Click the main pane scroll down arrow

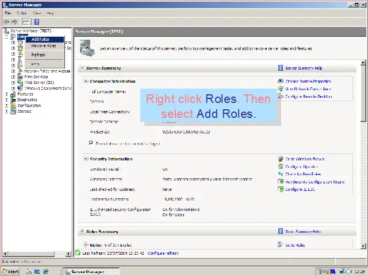tap(363, 246)
